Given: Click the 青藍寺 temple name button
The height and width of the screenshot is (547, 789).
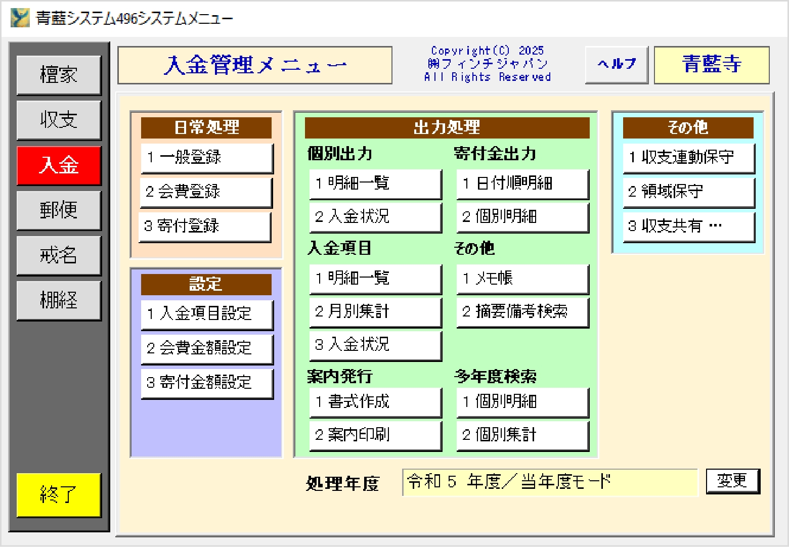Looking at the screenshot, I should [x=711, y=64].
